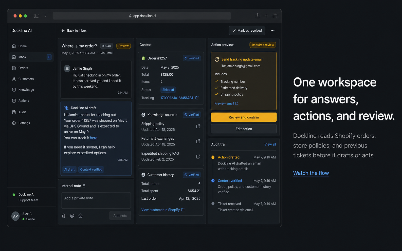
Task: Open Knowledge in sidebar
Action: pyautogui.click(x=31, y=90)
